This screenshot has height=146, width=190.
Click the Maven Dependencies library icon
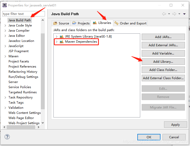pyautogui.click(x=62, y=42)
